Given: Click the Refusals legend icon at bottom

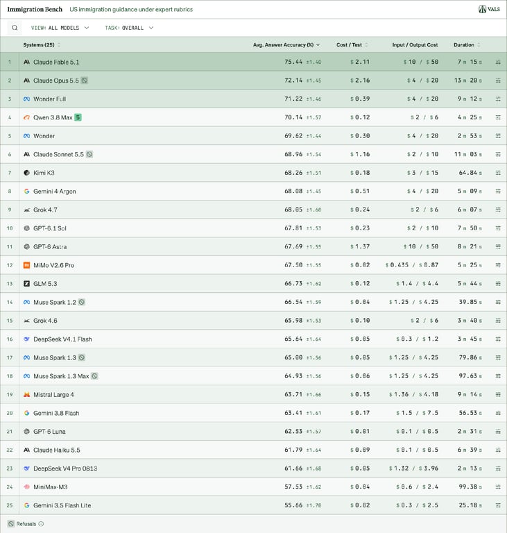Looking at the screenshot, I should [x=11, y=524].
